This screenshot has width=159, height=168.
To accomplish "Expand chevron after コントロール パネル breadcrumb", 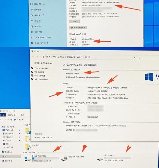I will coord(66,57).
